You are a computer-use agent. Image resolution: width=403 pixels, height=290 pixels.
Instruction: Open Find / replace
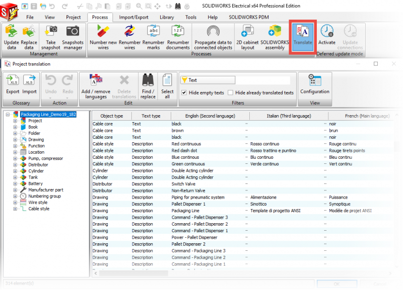click(148, 86)
